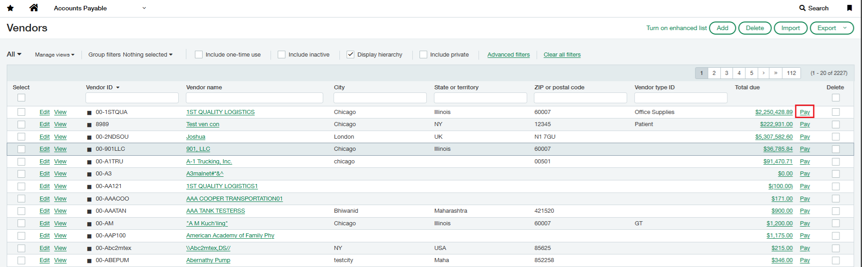Go to page 3 of the list
The image size is (862, 267).
click(726, 73)
